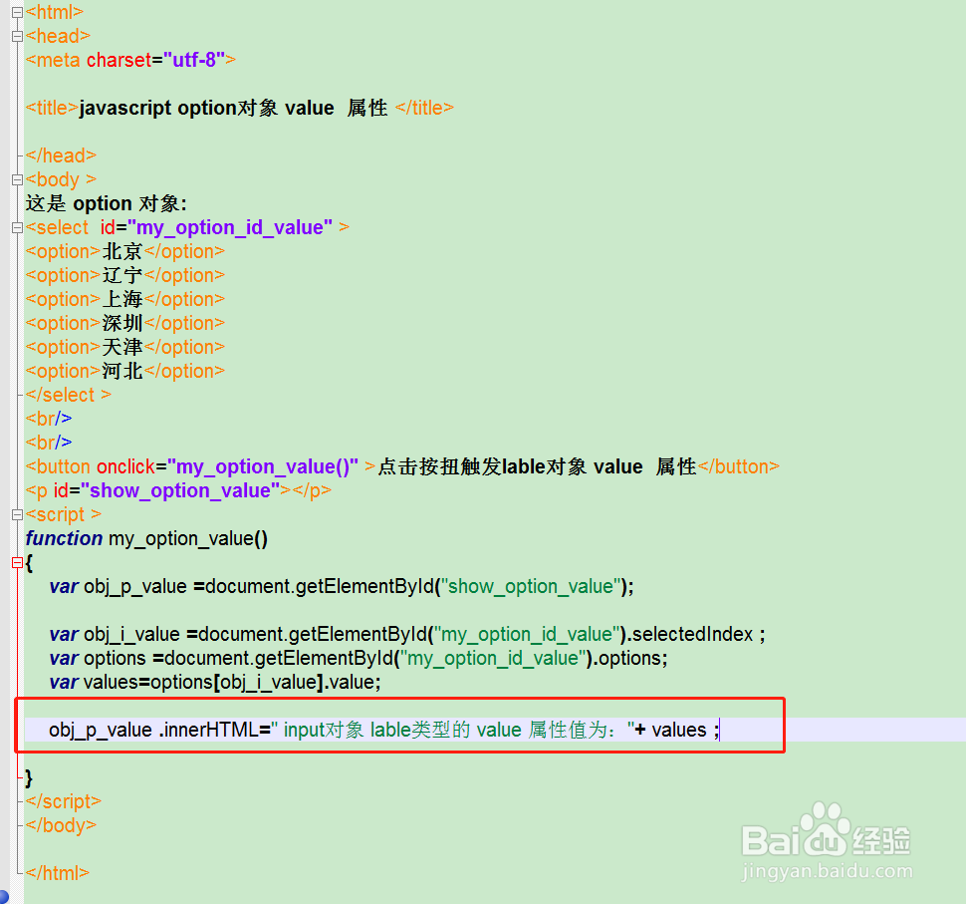Click the option line 深圳
966x904 pixels.
(x=125, y=323)
